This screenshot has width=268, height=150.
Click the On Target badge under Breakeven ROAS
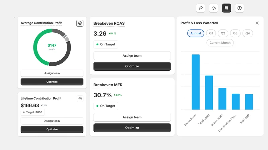(106, 44)
